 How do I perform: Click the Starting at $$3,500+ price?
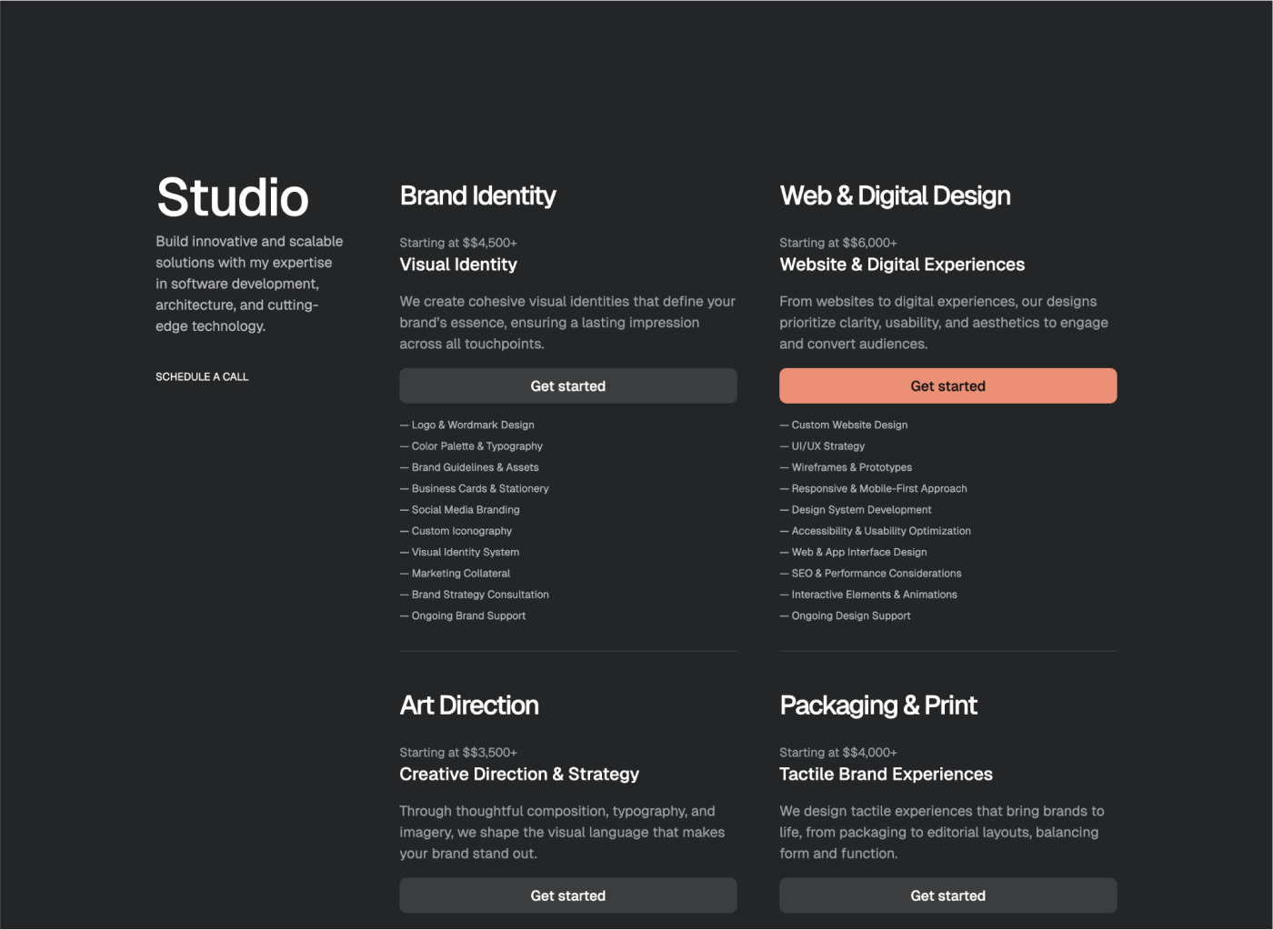click(458, 753)
